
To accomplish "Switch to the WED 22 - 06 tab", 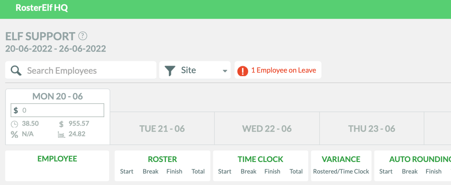I will coord(267,128).
